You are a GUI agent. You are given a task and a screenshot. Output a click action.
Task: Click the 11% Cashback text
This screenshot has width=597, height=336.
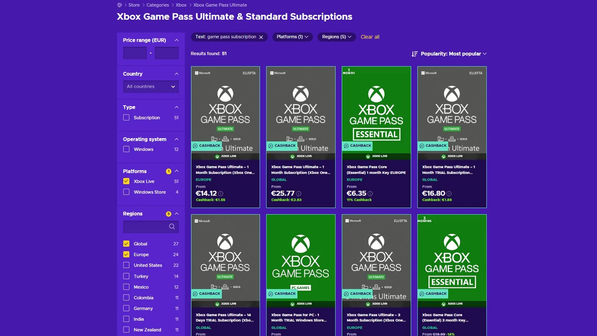click(359, 200)
